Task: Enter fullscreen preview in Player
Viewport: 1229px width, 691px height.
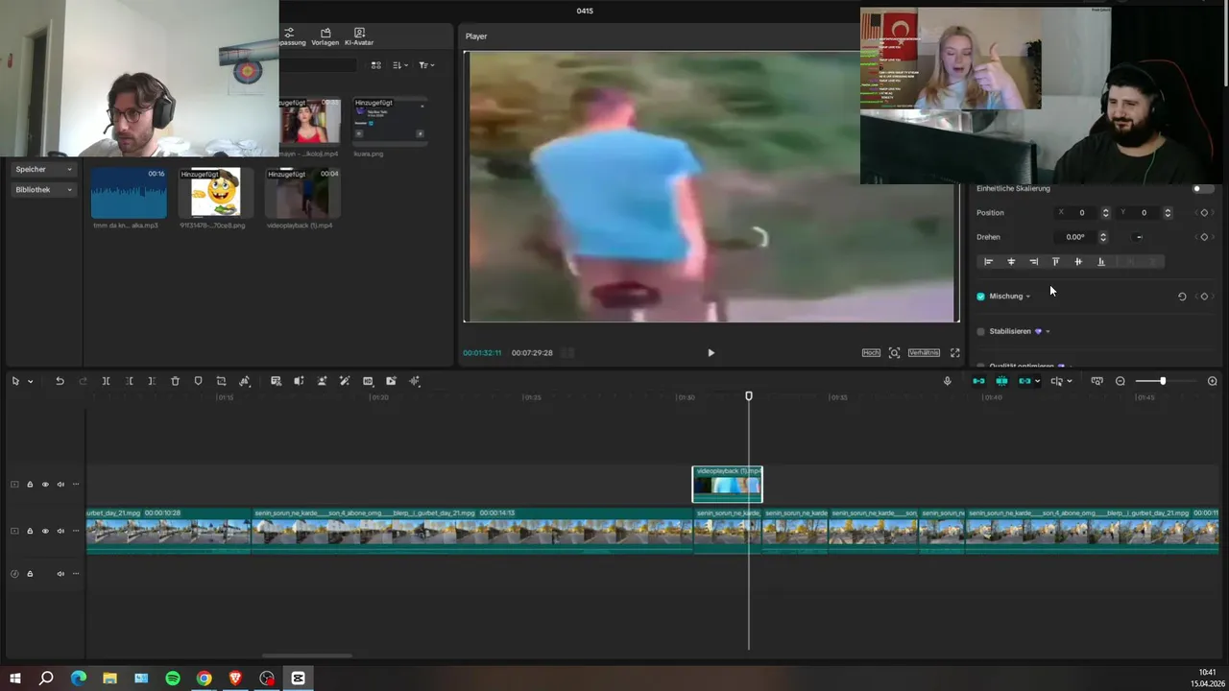Action: [x=954, y=353]
